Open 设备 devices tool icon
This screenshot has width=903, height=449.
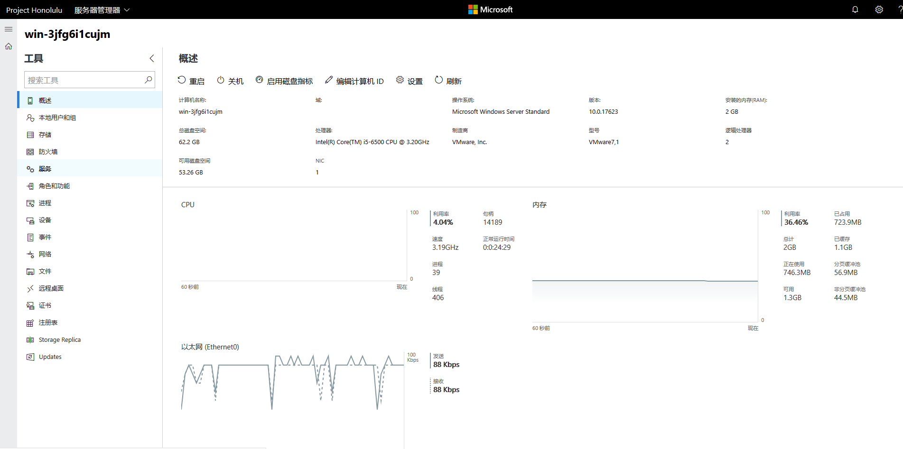(30, 220)
